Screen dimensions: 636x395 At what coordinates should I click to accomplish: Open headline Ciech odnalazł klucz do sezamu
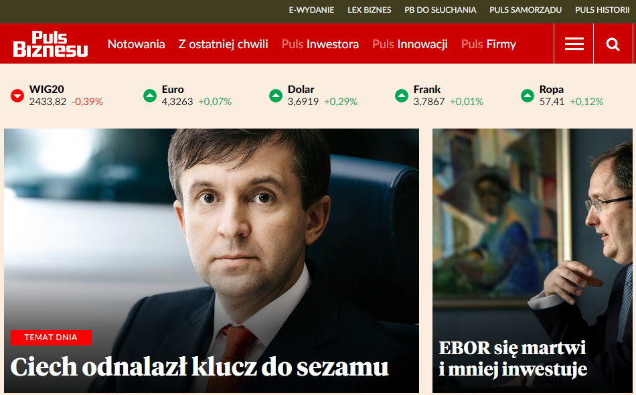tap(199, 367)
